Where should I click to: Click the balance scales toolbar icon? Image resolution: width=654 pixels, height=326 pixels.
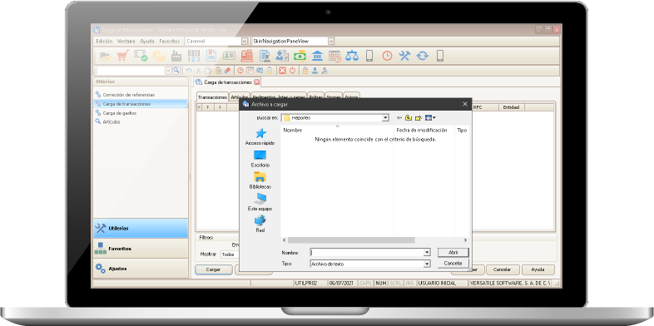coord(352,56)
